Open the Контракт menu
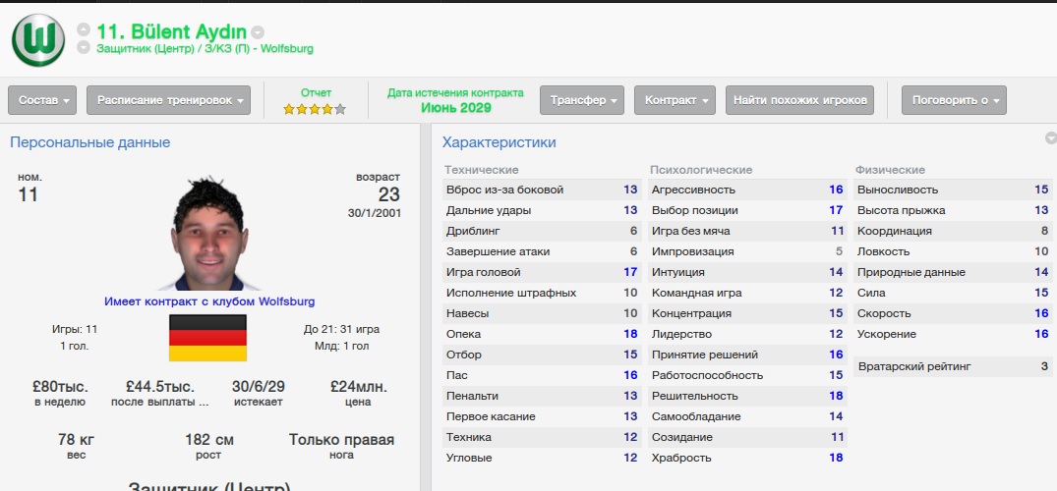The image size is (1057, 491). pyautogui.click(x=675, y=100)
